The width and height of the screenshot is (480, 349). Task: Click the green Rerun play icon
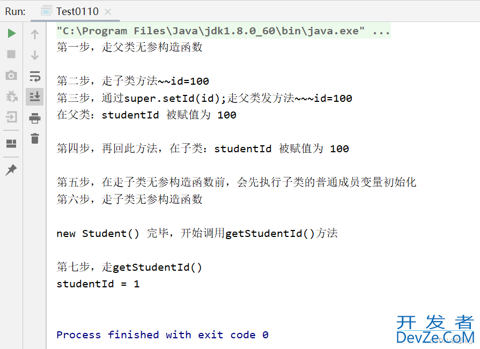click(x=12, y=33)
